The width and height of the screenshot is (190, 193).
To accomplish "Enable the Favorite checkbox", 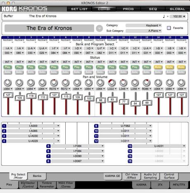I will (x=169, y=28).
